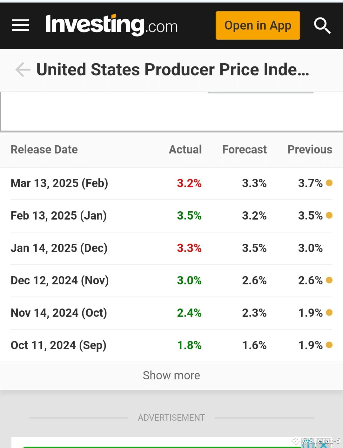Tap the orange dot in Nov 14 row
Screen dimensions: 343x448
coord(329,312)
